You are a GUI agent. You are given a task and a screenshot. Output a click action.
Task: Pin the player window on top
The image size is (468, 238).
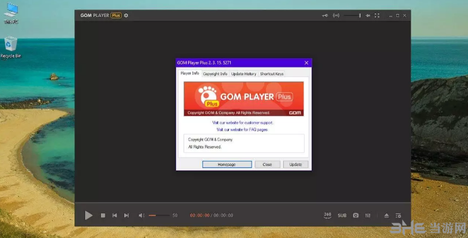(x=368, y=16)
